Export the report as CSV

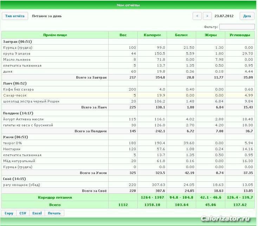pos(23,213)
